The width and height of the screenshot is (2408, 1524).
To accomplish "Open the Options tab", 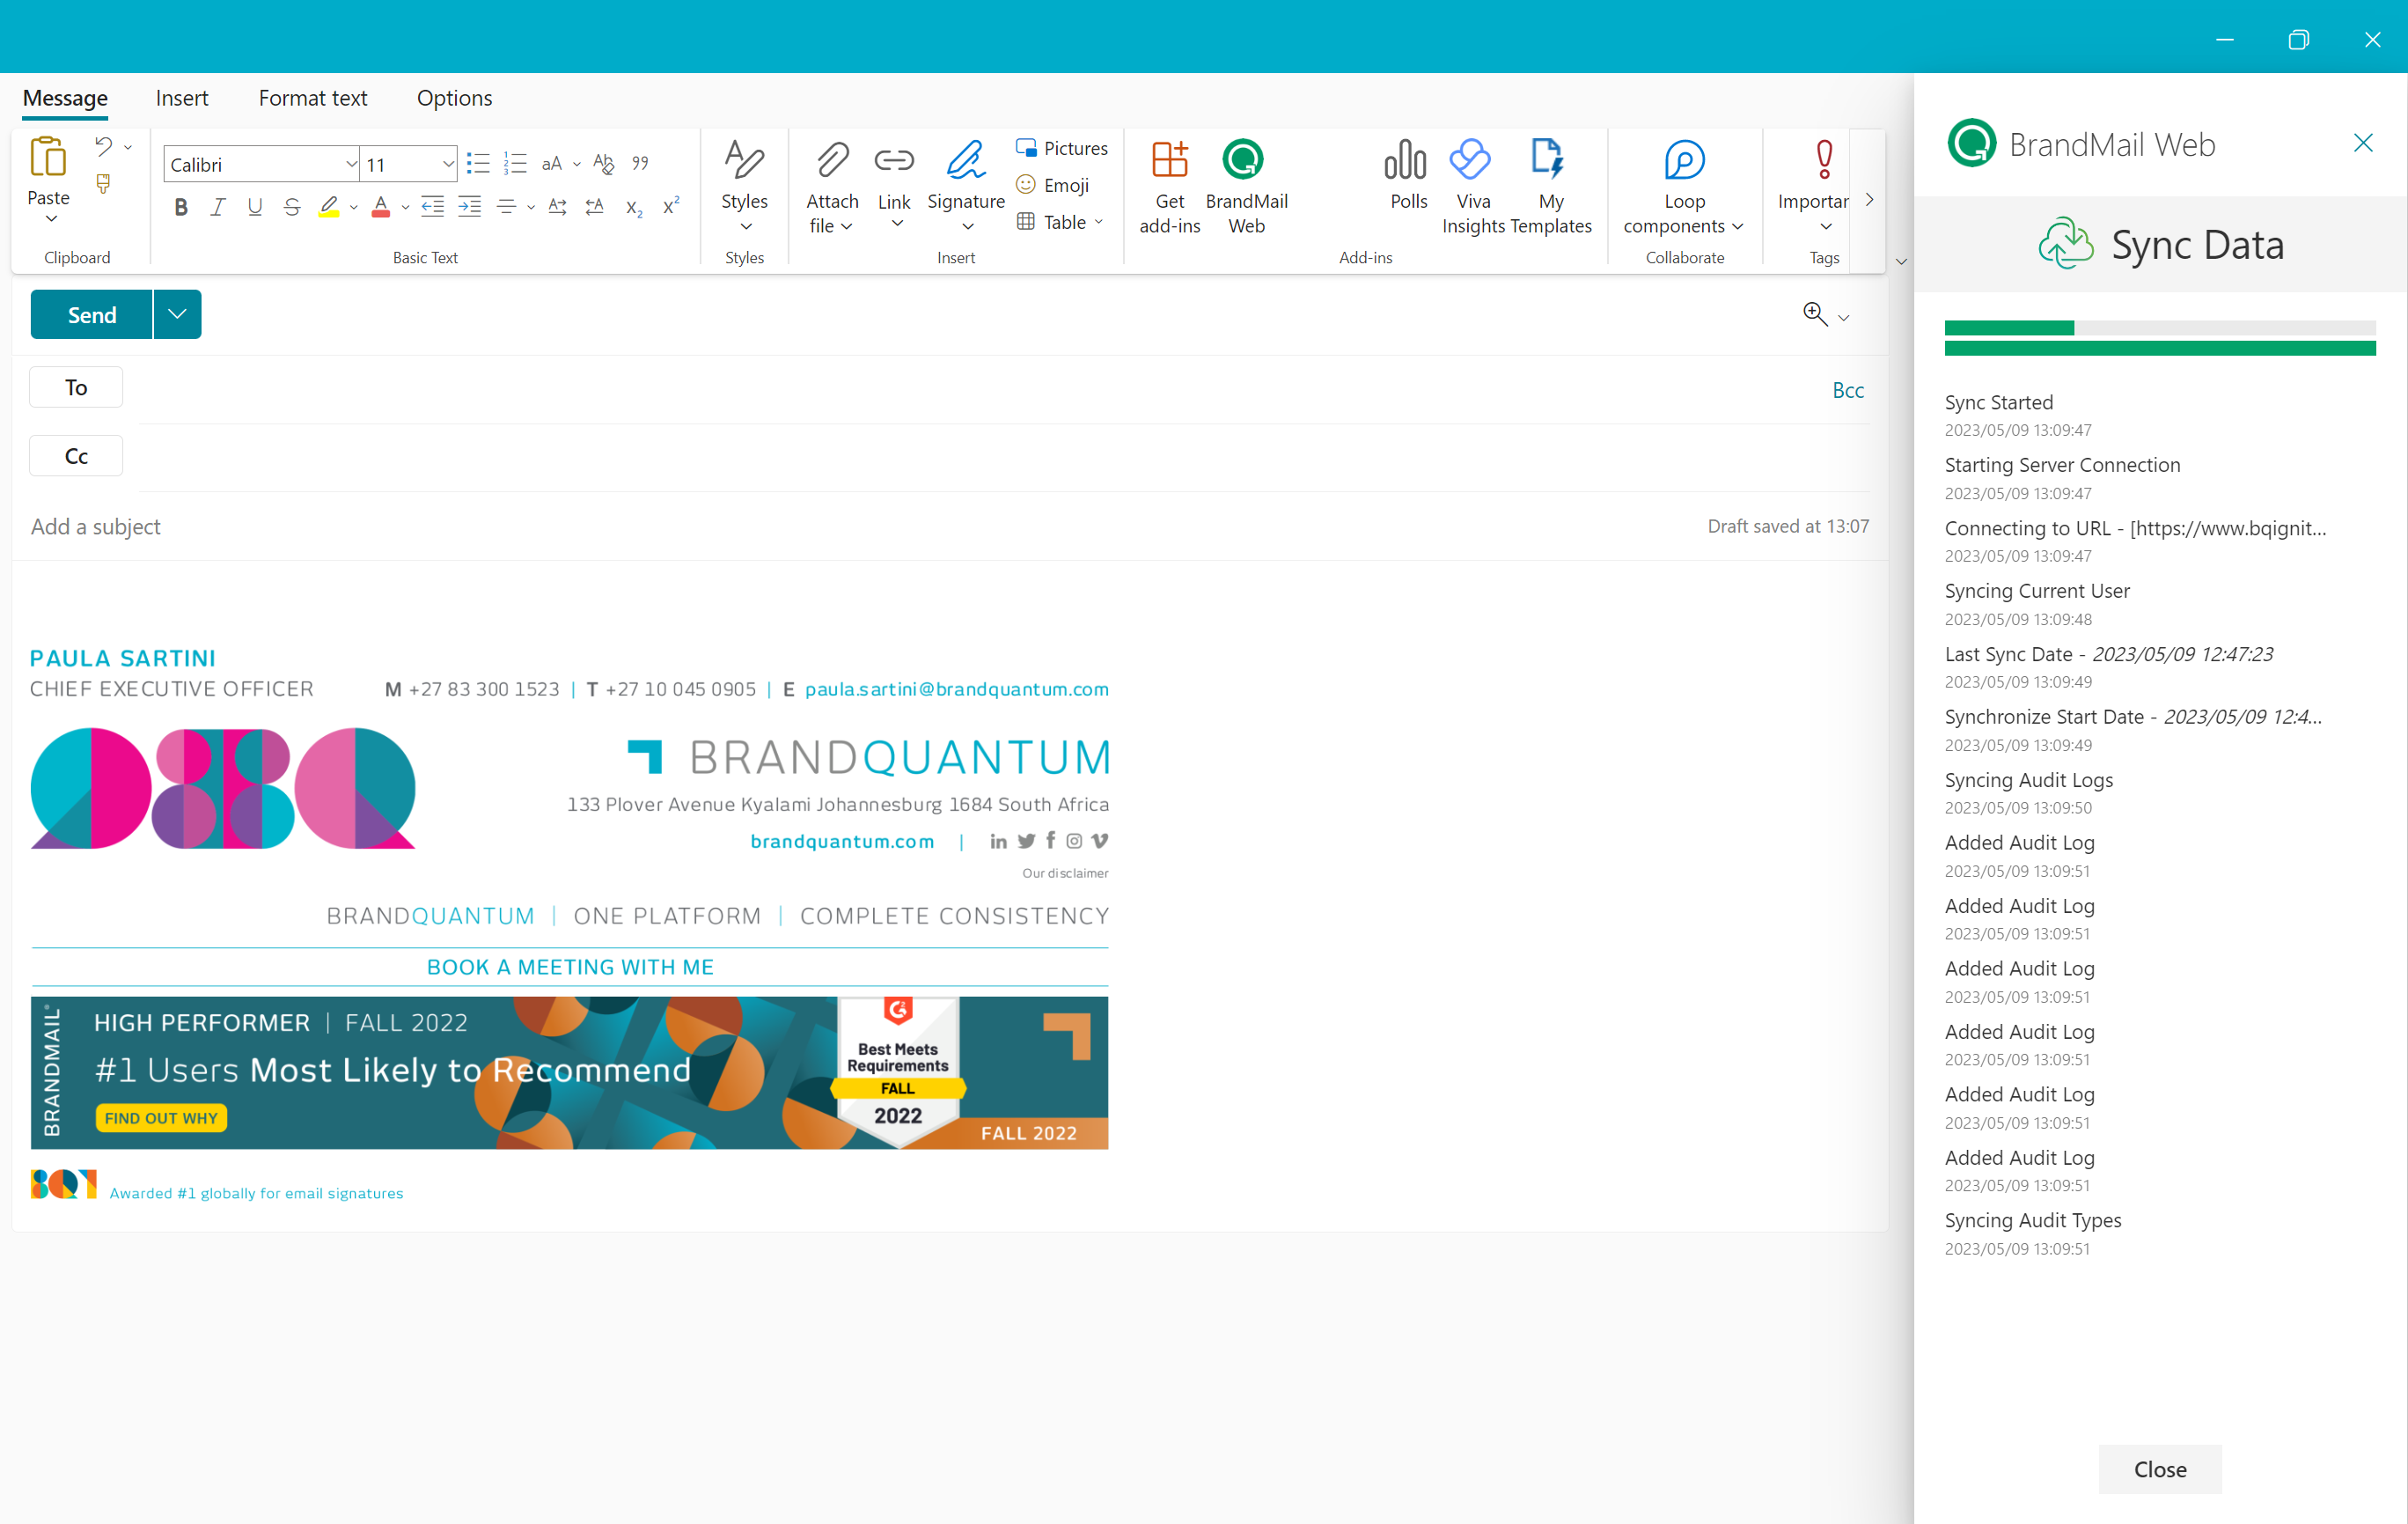I will click(x=455, y=98).
